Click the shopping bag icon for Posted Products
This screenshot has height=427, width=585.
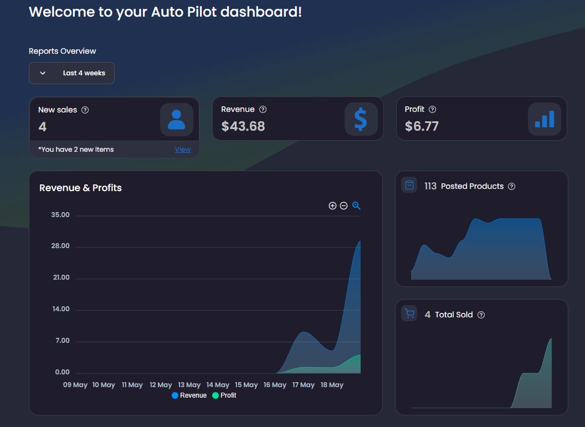tap(409, 185)
